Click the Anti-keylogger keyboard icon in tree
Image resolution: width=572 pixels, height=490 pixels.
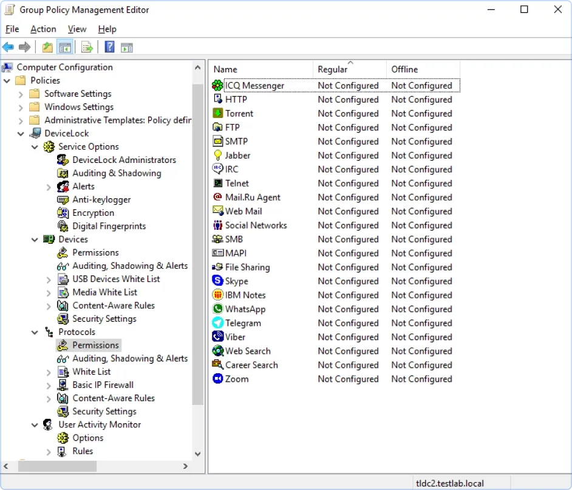pyautogui.click(x=63, y=200)
